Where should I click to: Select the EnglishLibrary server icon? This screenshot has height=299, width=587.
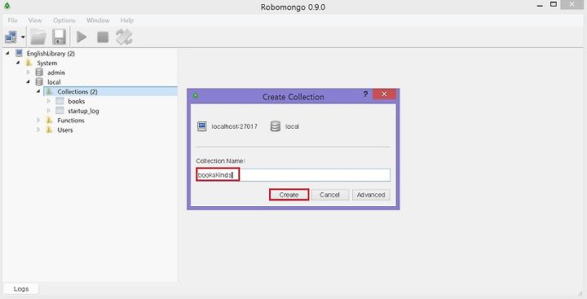pyautogui.click(x=19, y=53)
